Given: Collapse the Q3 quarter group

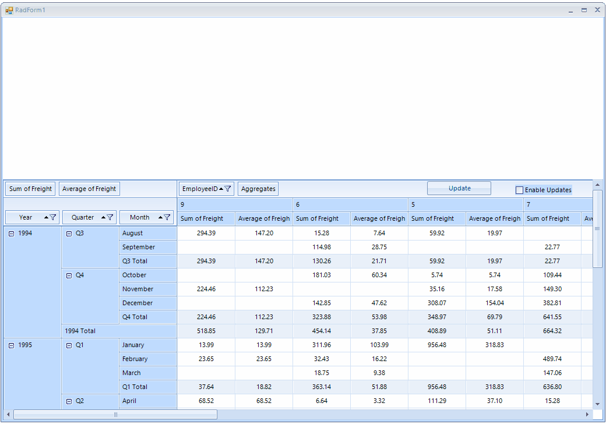Looking at the screenshot, I should pos(69,233).
